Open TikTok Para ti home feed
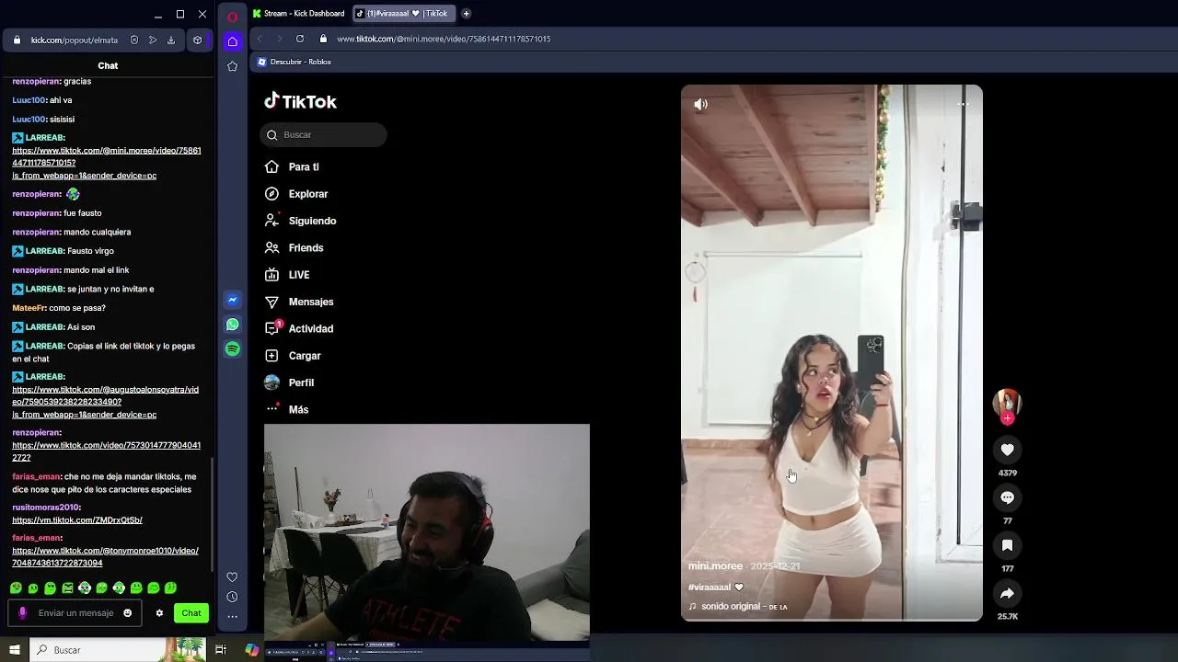Viewport: 1178px width, 662px height. 292,166
